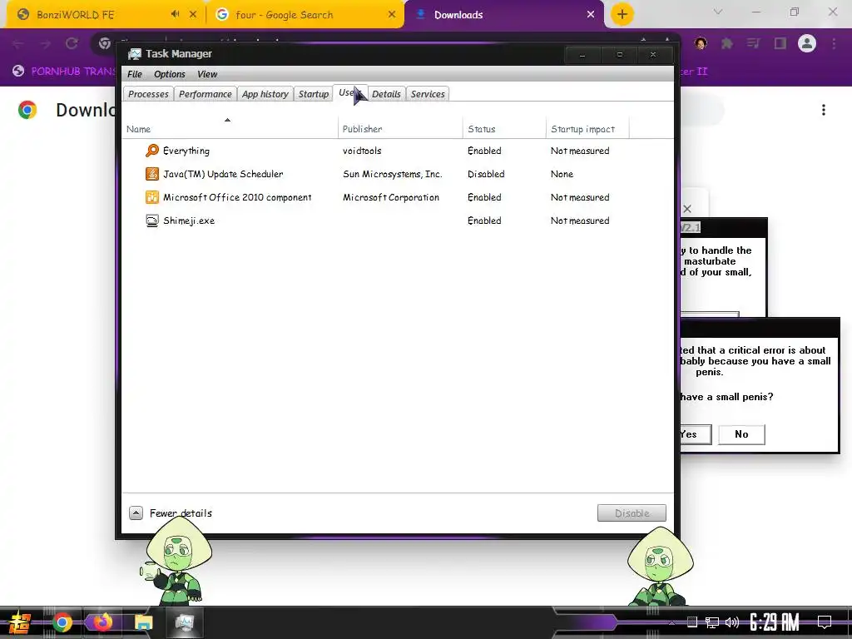
Task: Open the Options menu in Task Manager
Action: tap(170, 74)
